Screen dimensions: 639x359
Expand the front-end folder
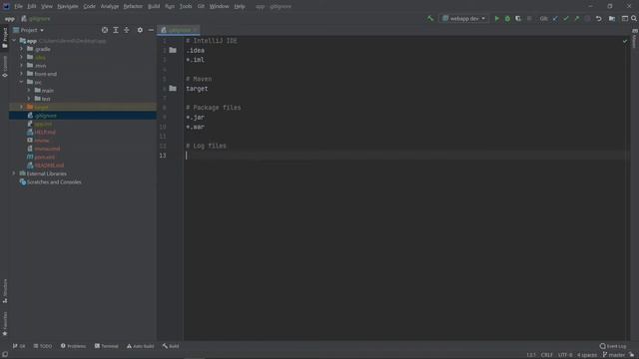click(x=22, y=74)
